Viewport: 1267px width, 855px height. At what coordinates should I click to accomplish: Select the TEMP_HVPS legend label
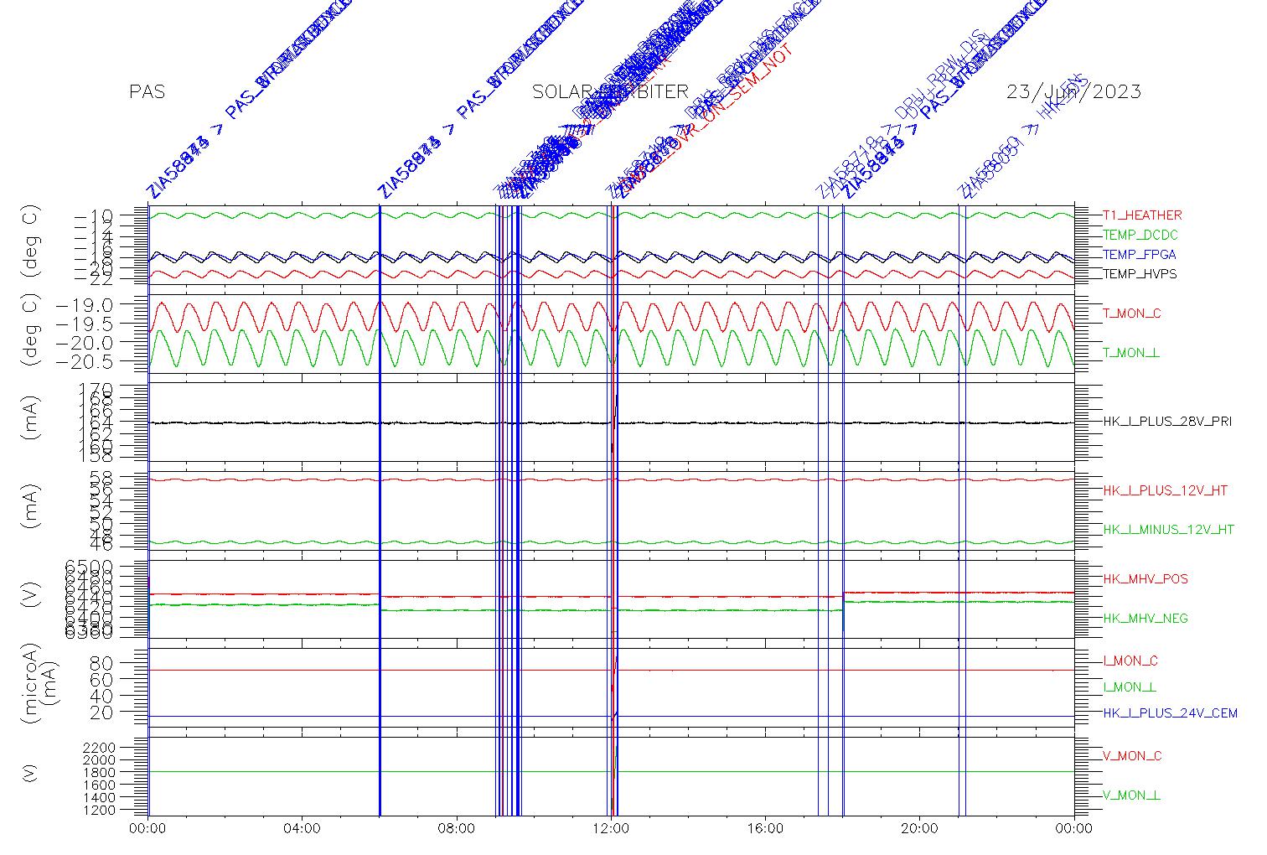click(x=1140, y=274)
